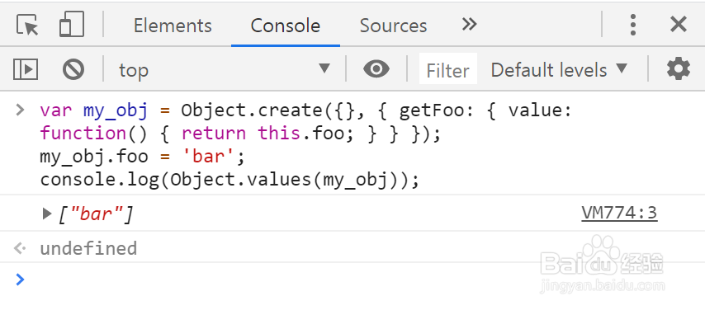Select the Console tab

(x=286, y=26)
